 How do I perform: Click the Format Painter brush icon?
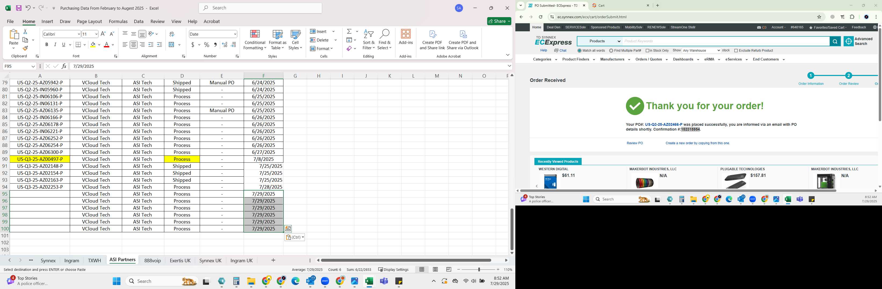point(25,48)
